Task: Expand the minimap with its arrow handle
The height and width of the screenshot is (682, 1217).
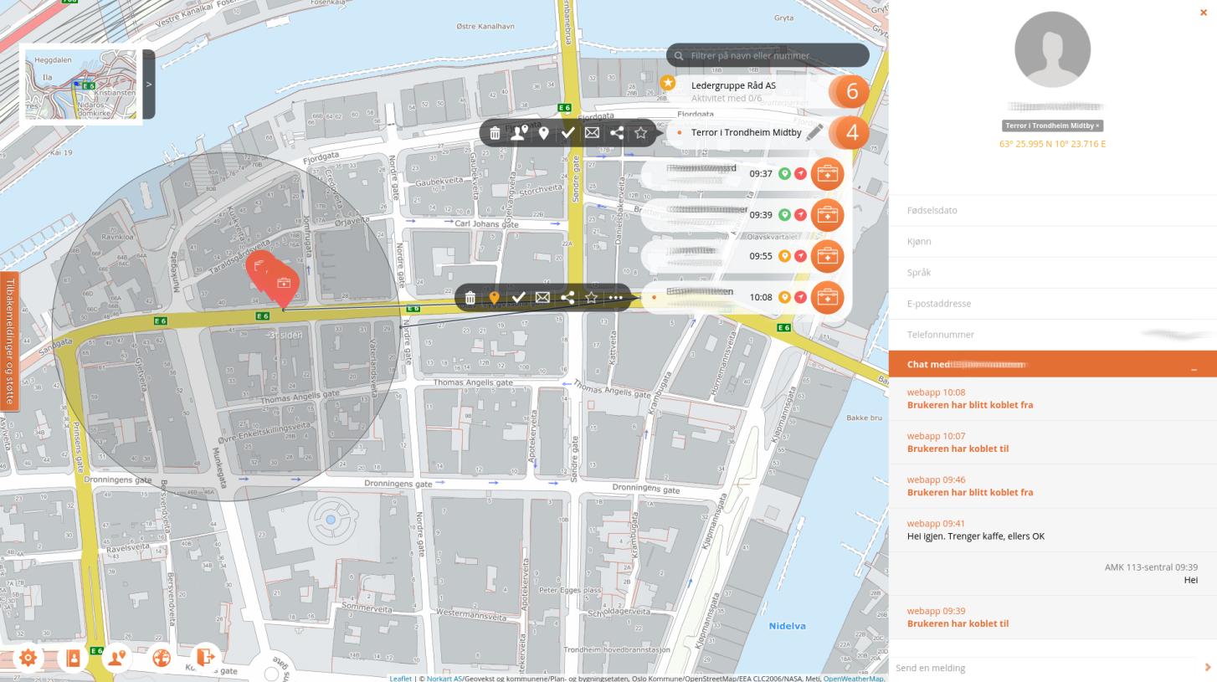Action: click(148, 84)
